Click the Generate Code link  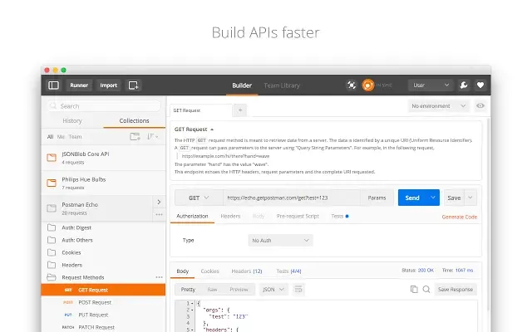pos(460,217)
